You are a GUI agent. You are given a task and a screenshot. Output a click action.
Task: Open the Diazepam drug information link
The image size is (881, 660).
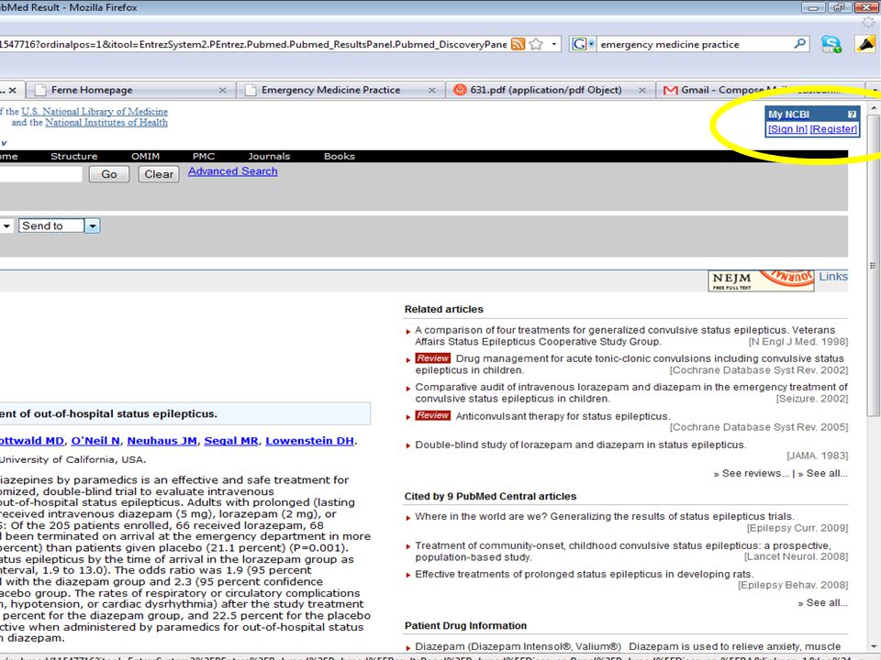point(518,646)
